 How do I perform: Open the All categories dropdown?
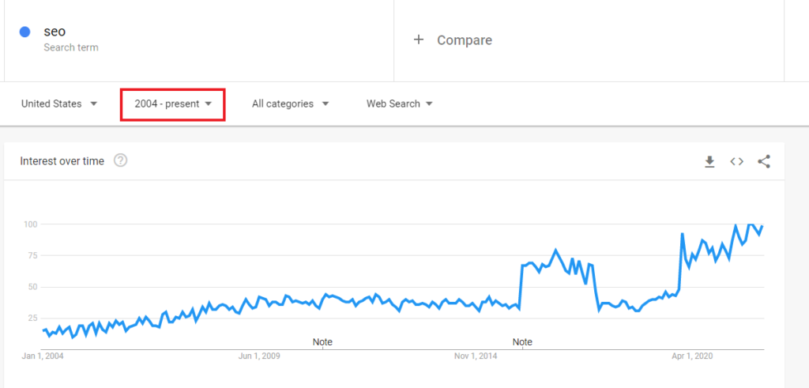coord(291,104)
